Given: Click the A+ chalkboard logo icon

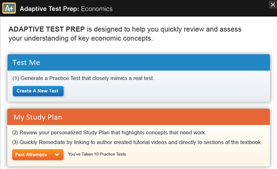Looking at the screenshot, I should [9, 8].
